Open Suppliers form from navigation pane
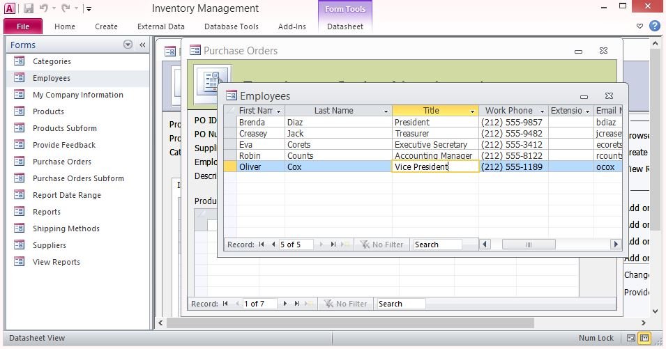 pos(50,245)
